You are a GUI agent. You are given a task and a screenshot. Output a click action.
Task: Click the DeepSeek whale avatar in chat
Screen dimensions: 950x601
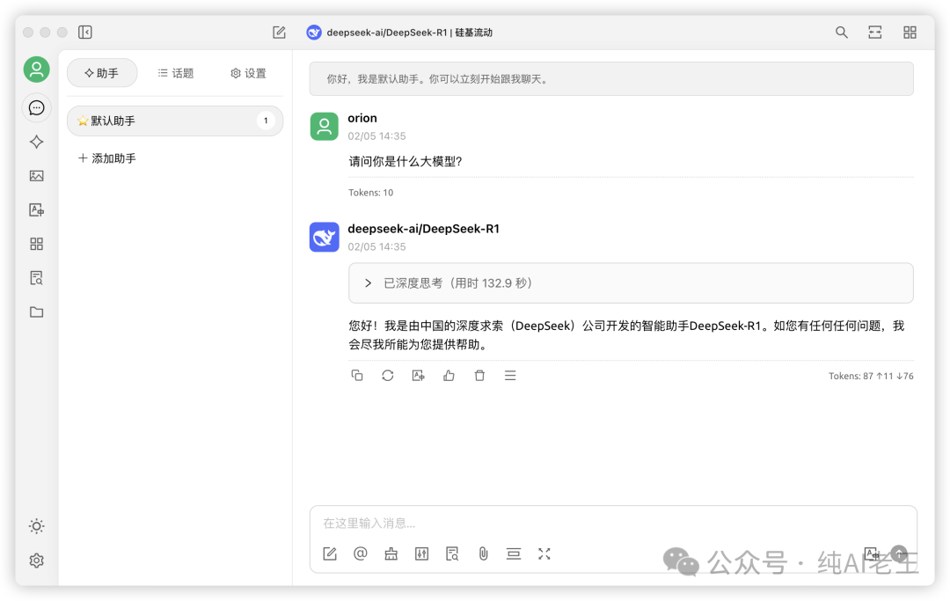pos(324,237)
